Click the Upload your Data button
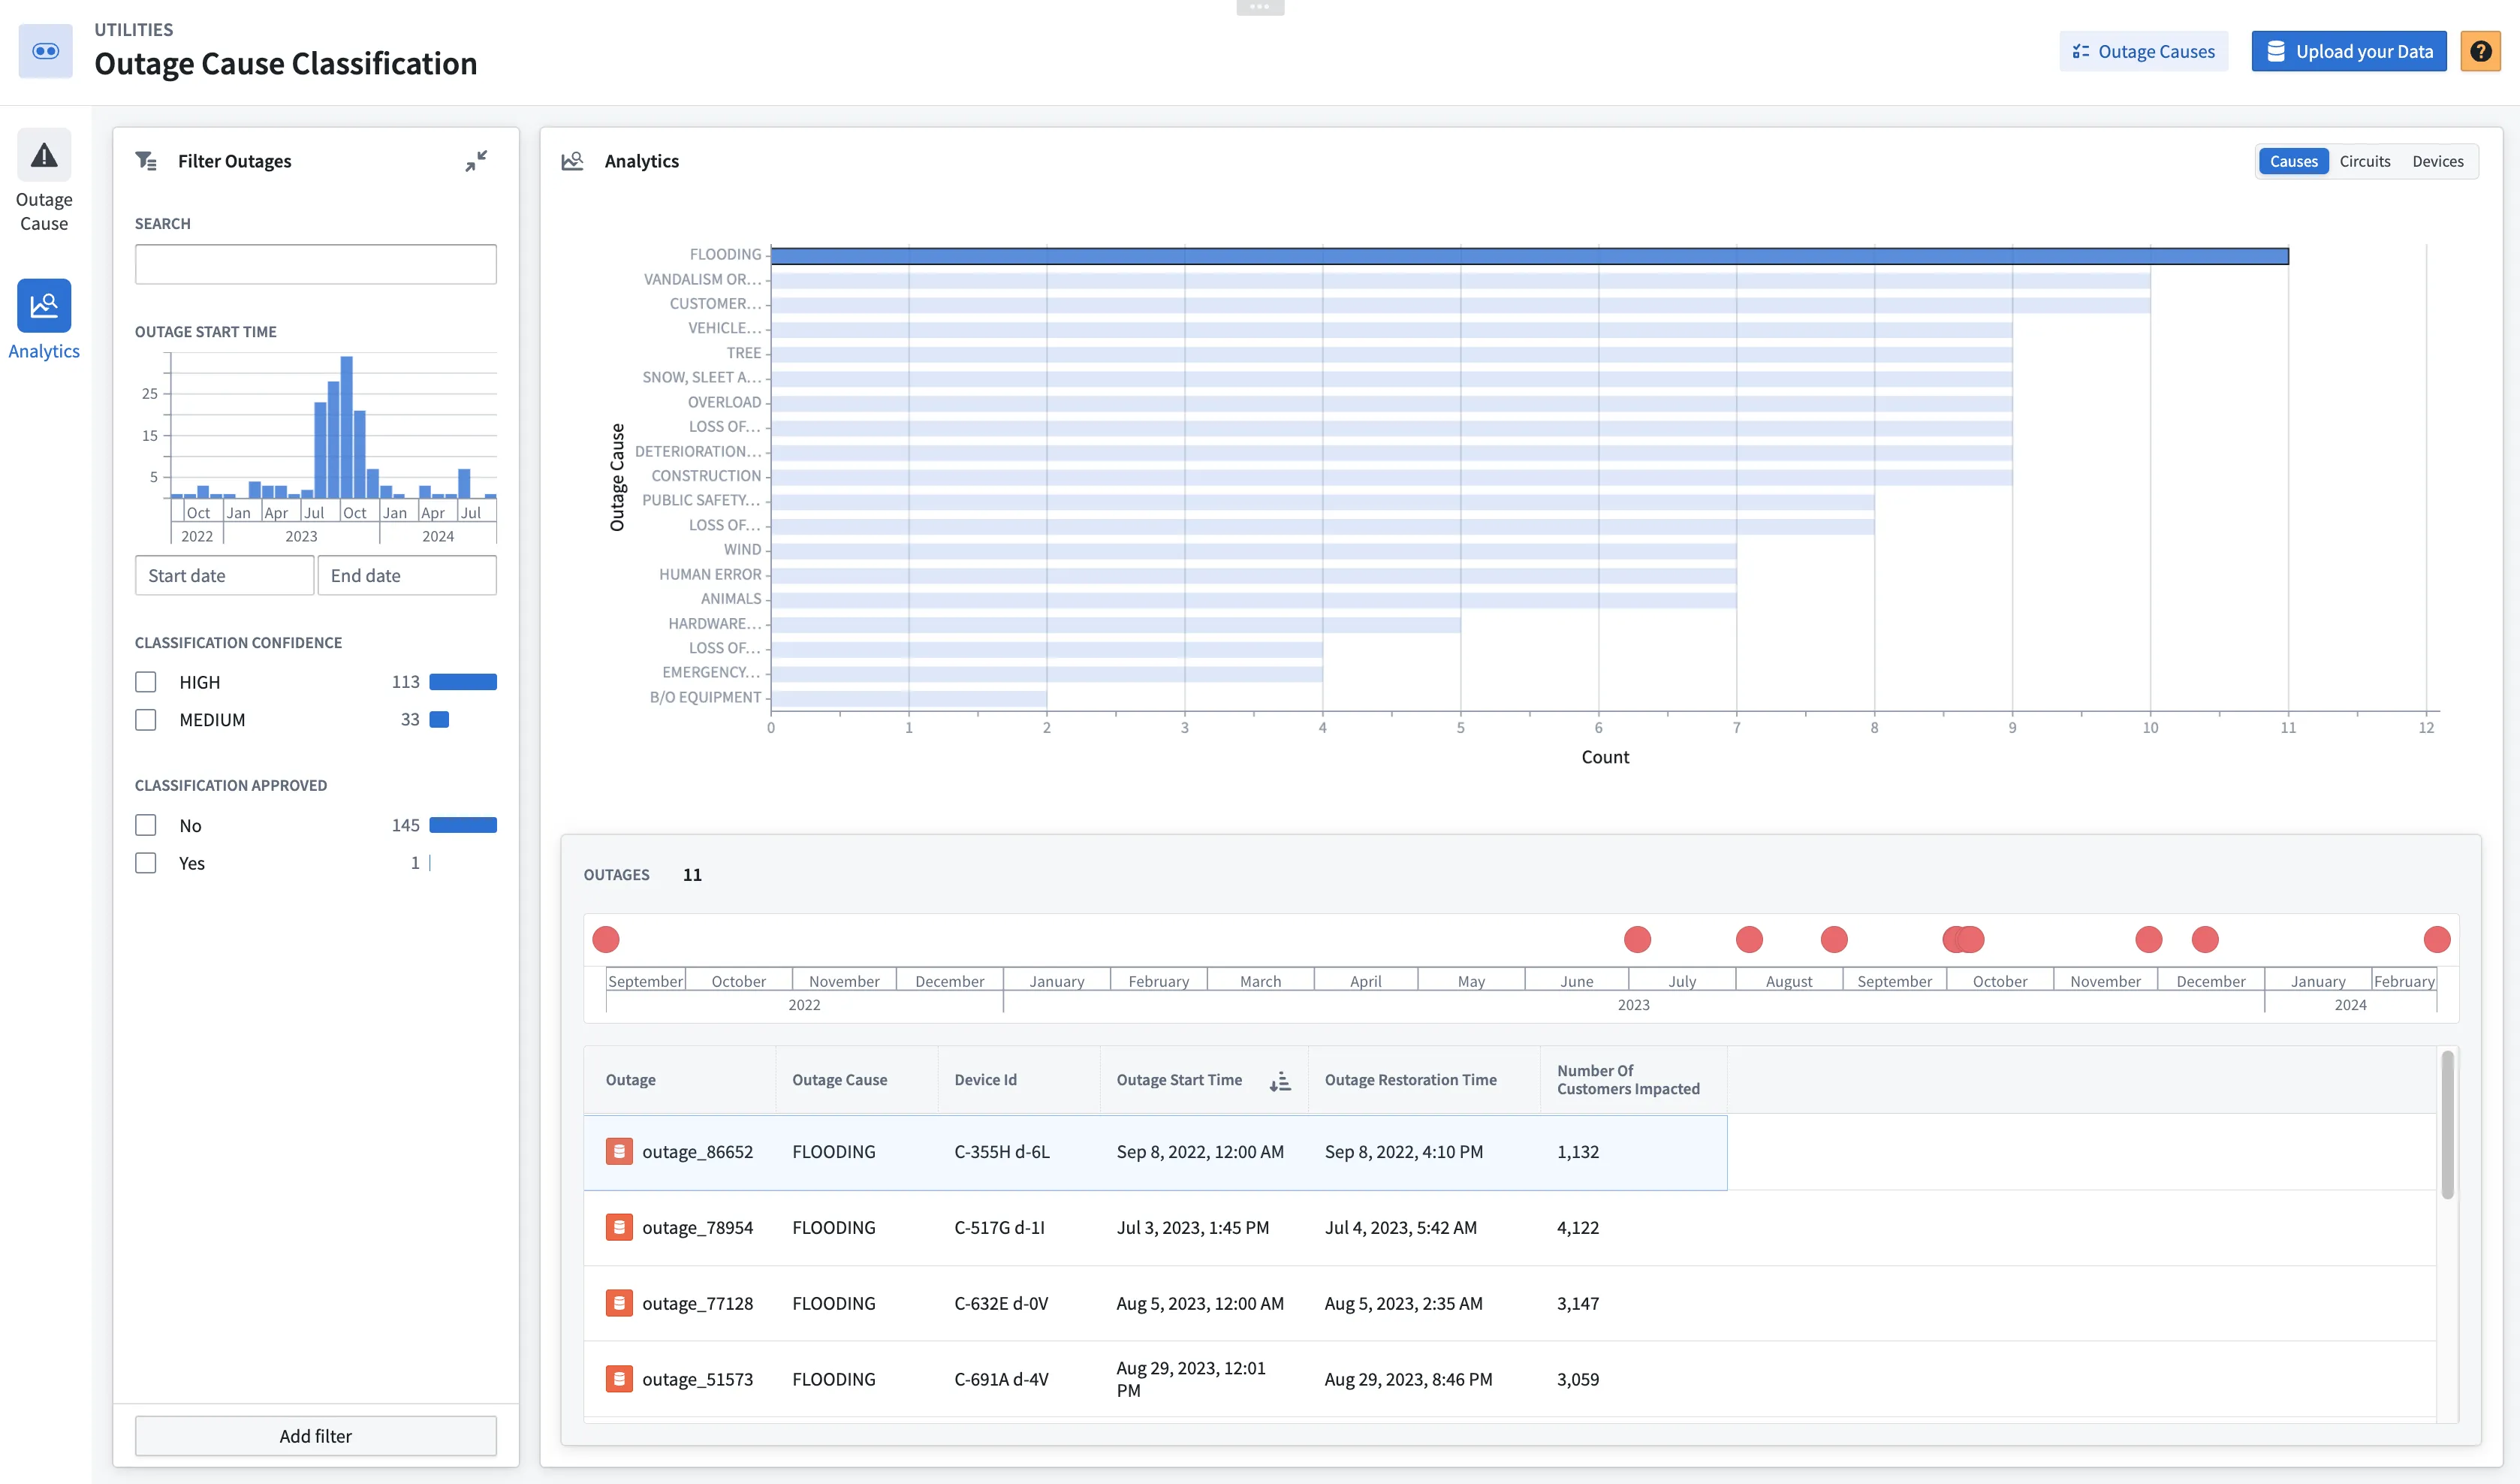This screenshot has width=2520, height=1484. (2348, 51)
